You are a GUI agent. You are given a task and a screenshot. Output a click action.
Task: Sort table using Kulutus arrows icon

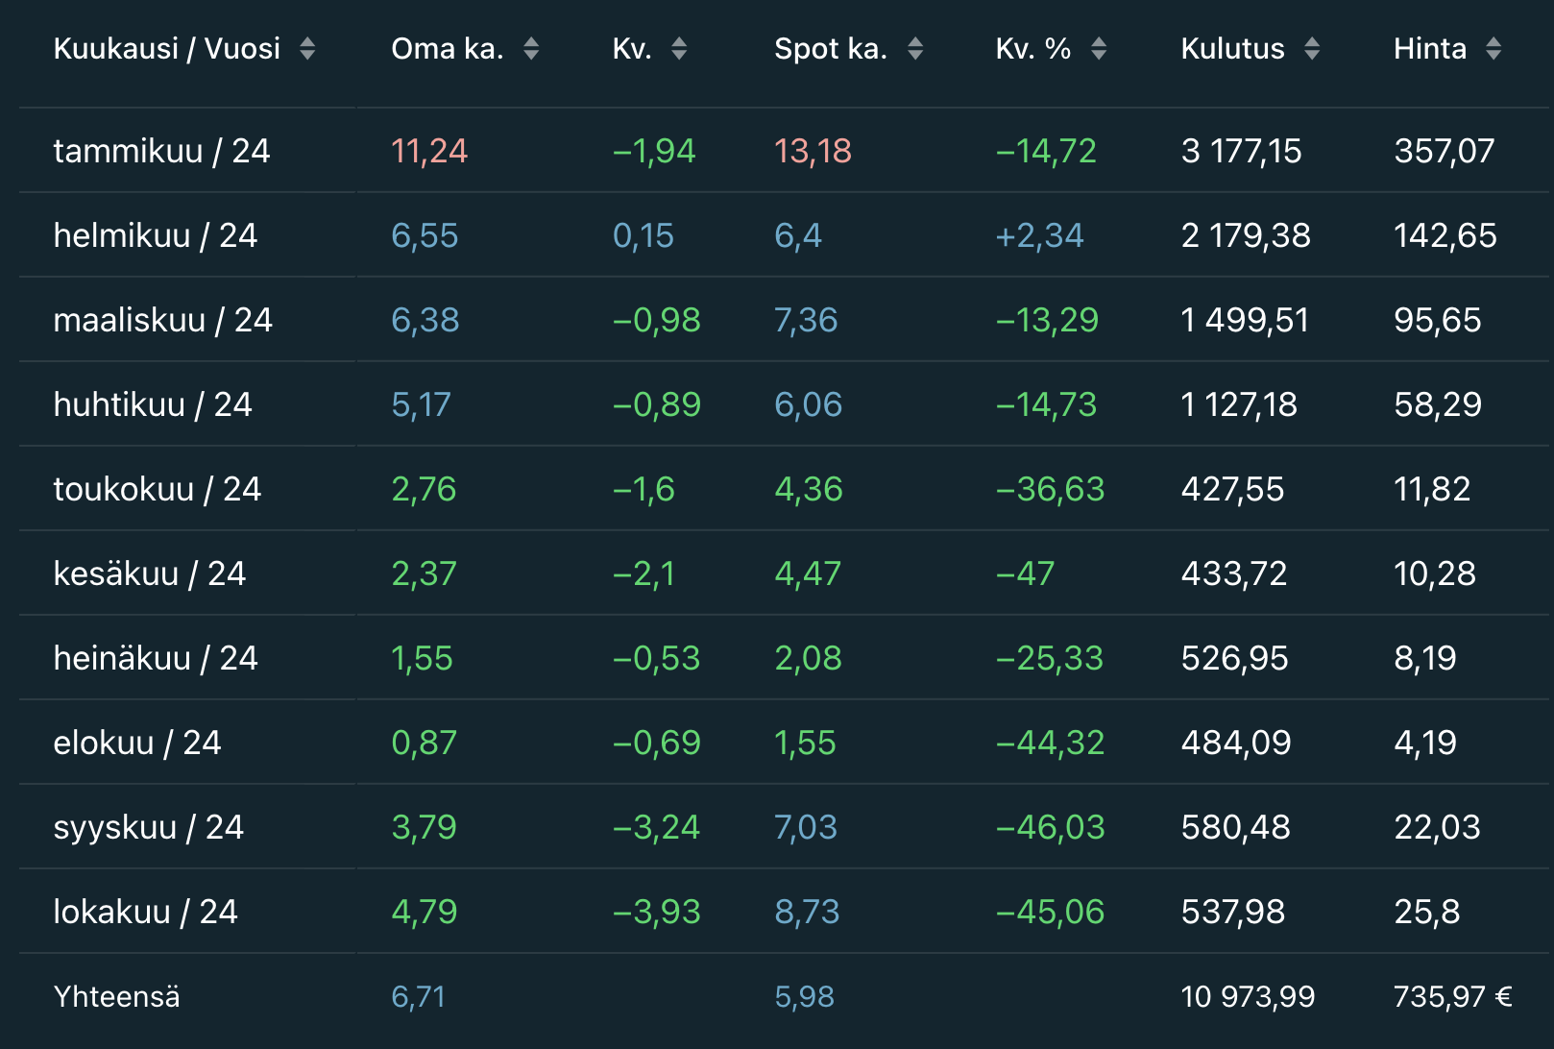point(1312,49)
